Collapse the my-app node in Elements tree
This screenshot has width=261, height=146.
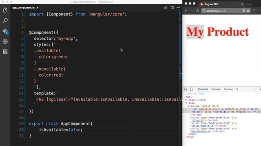tap(188, 106)
